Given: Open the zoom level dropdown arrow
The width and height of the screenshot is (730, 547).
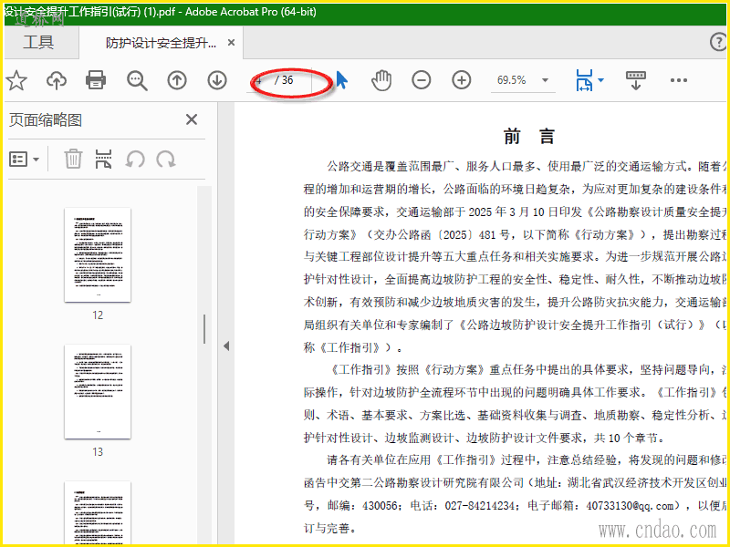Looking at the screenshot, I should click(x=545, y=80).
